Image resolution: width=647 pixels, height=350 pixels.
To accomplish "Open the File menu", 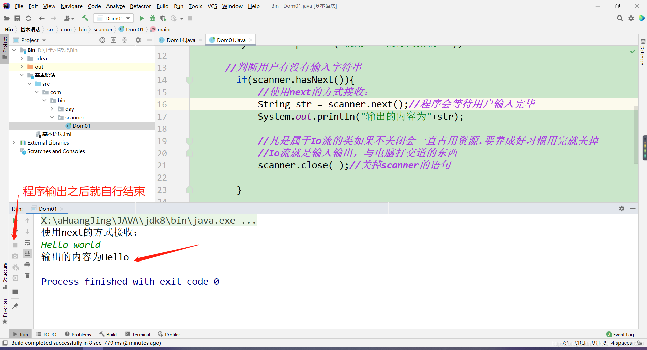I will coord(19,6).
